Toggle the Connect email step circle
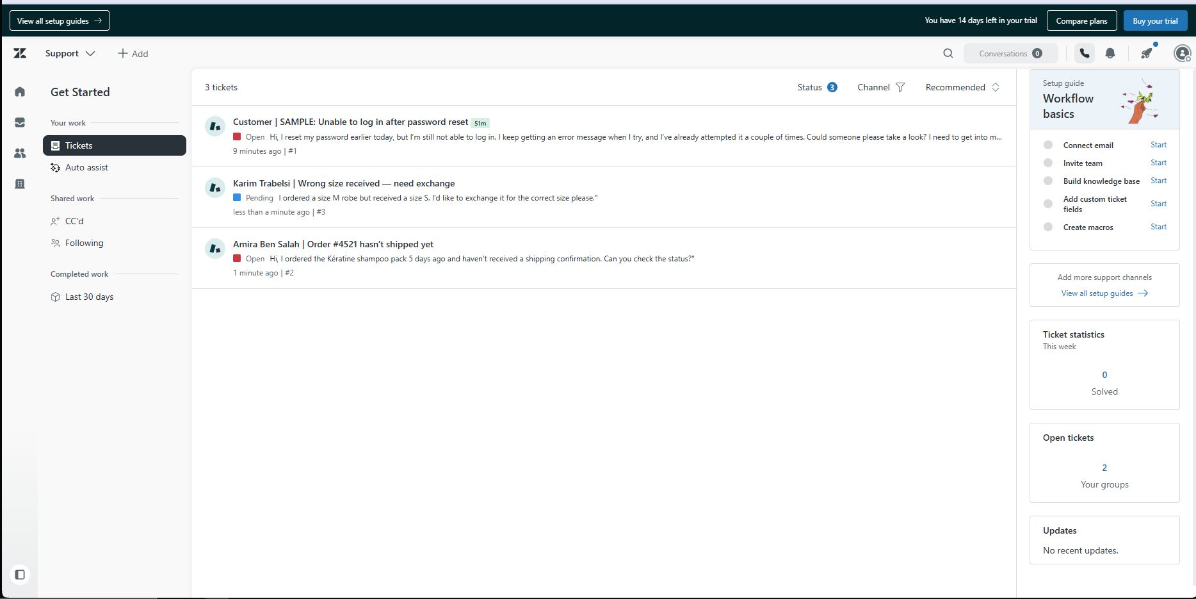Image resolution: width=1196 pixels, height=599 pixels. click(1048, 145)
